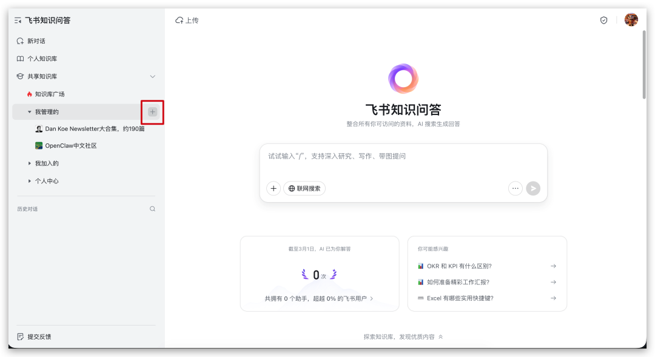
Task: Collapse sidebar using the top-left toggle icon
Action: [18, 21]
